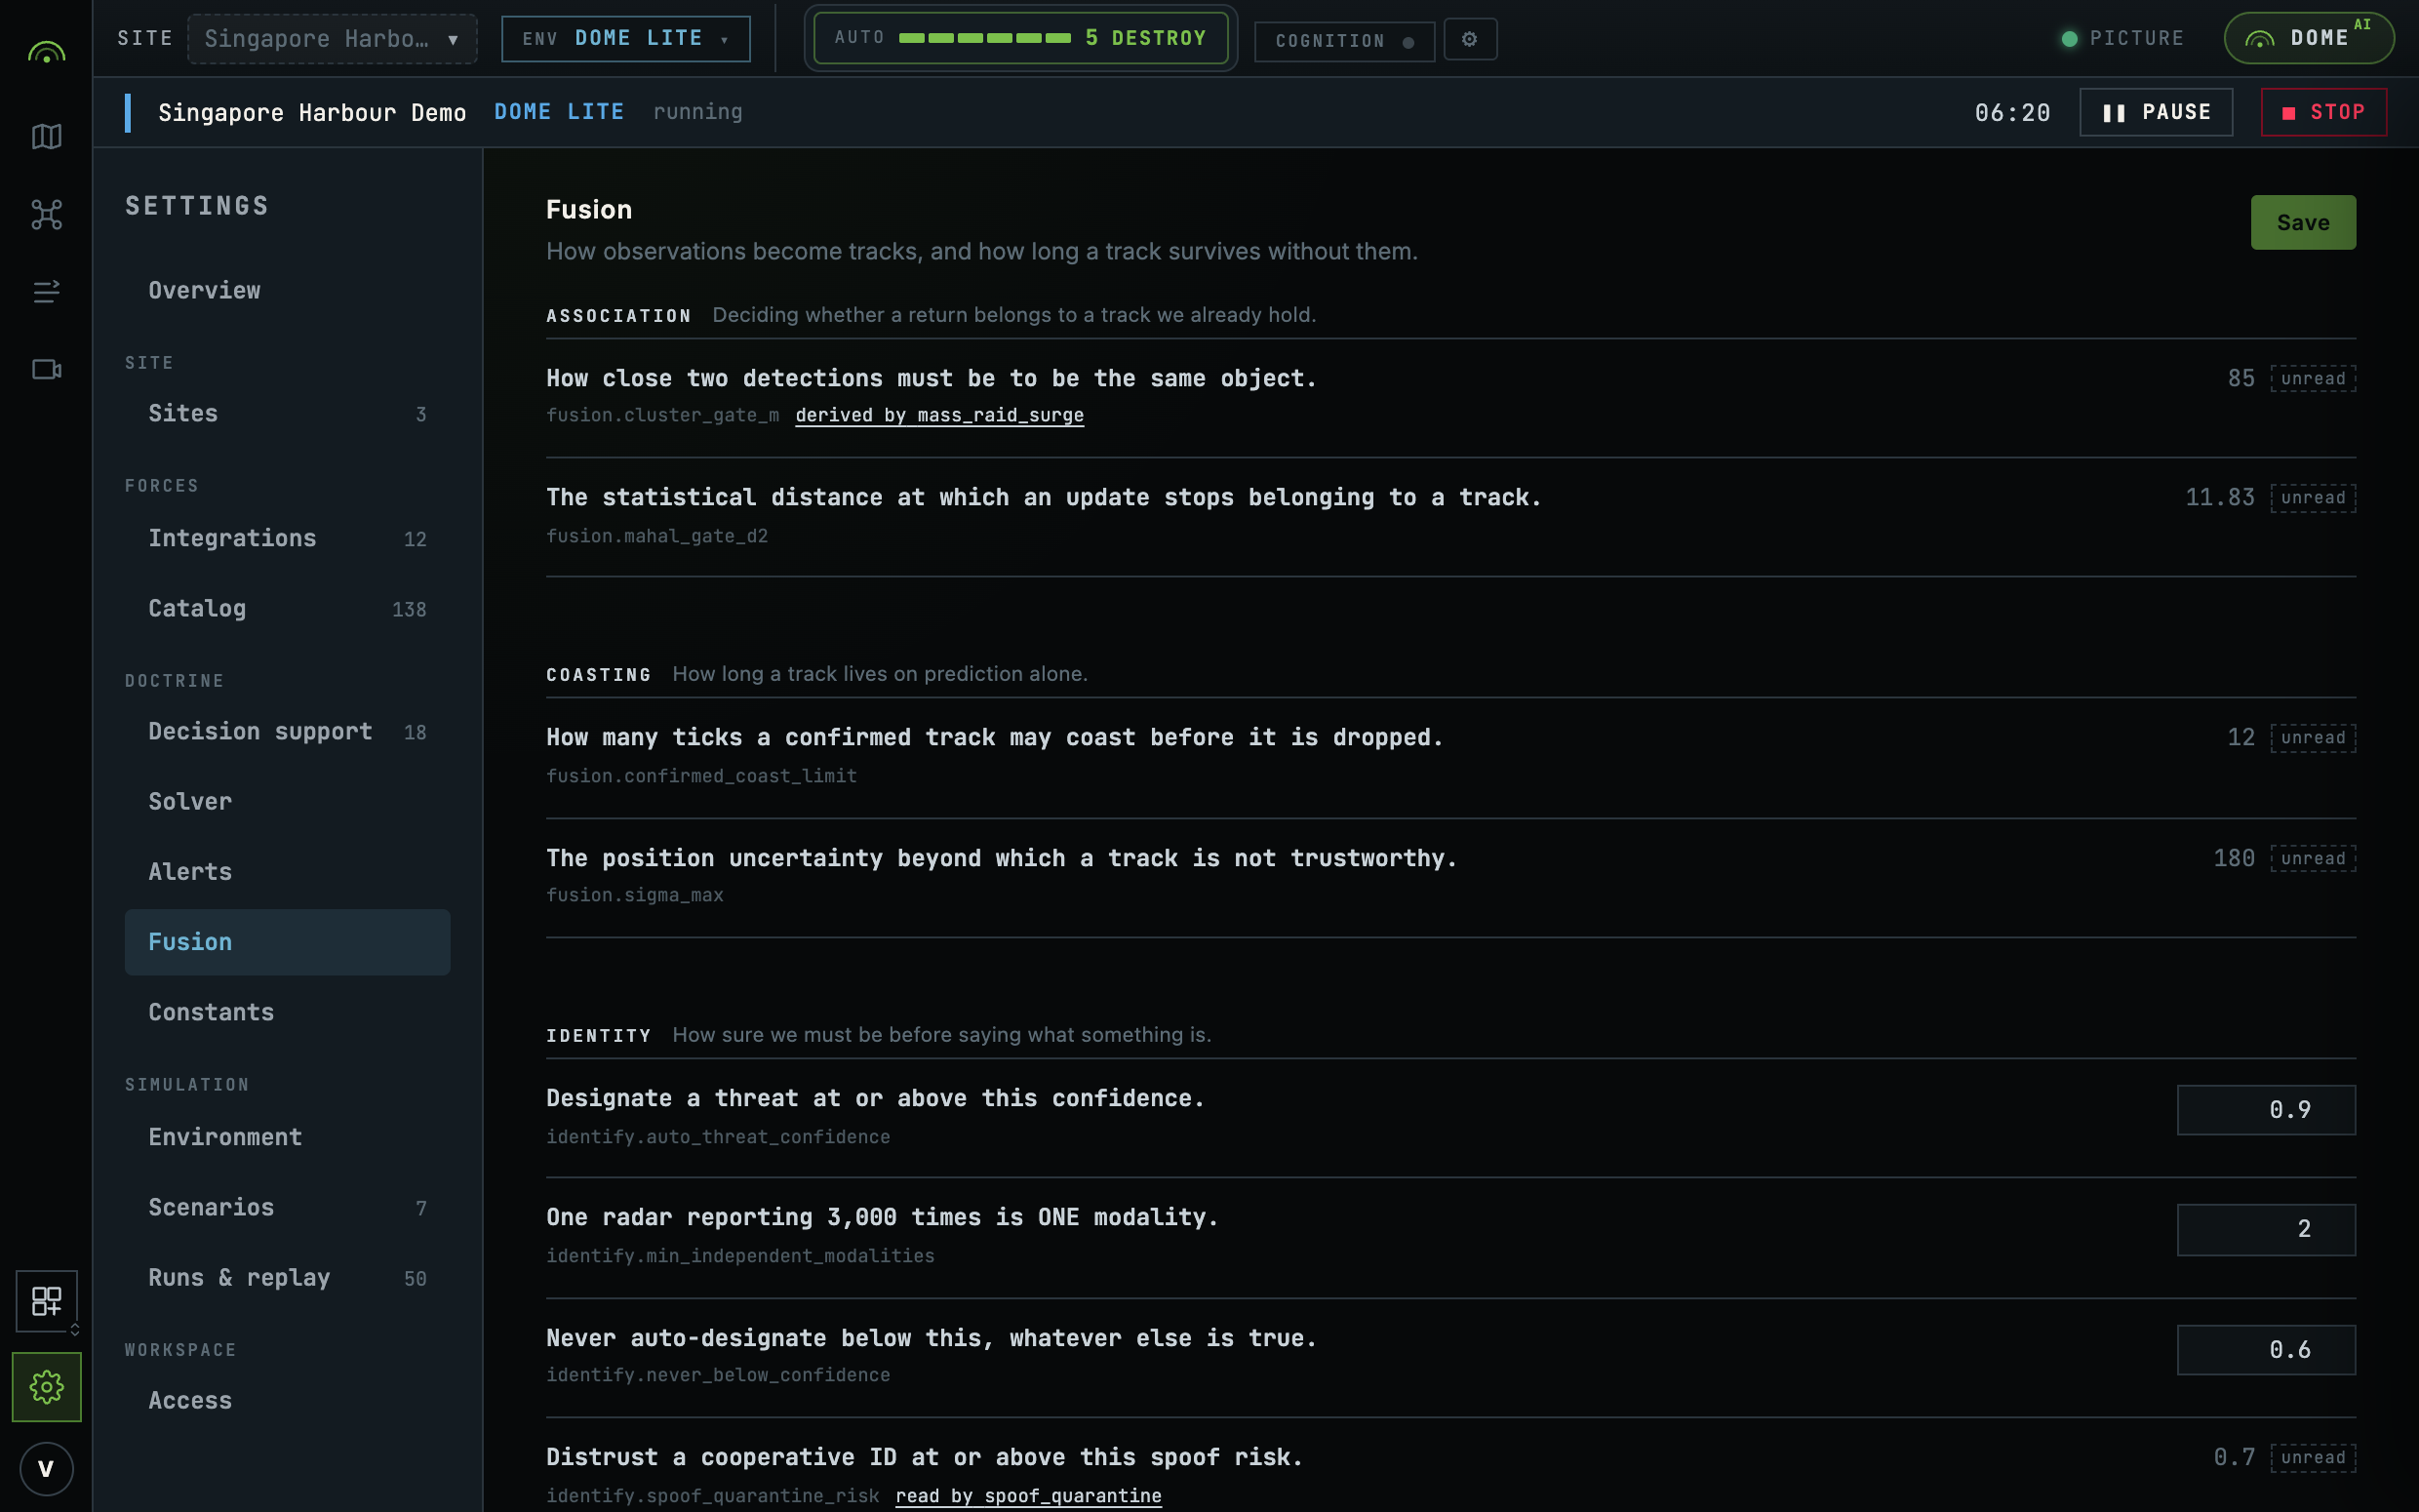Viewport: 2419px width, 1512px height.
Task: Open Sites settings section
Action: (x=287, y=413)
